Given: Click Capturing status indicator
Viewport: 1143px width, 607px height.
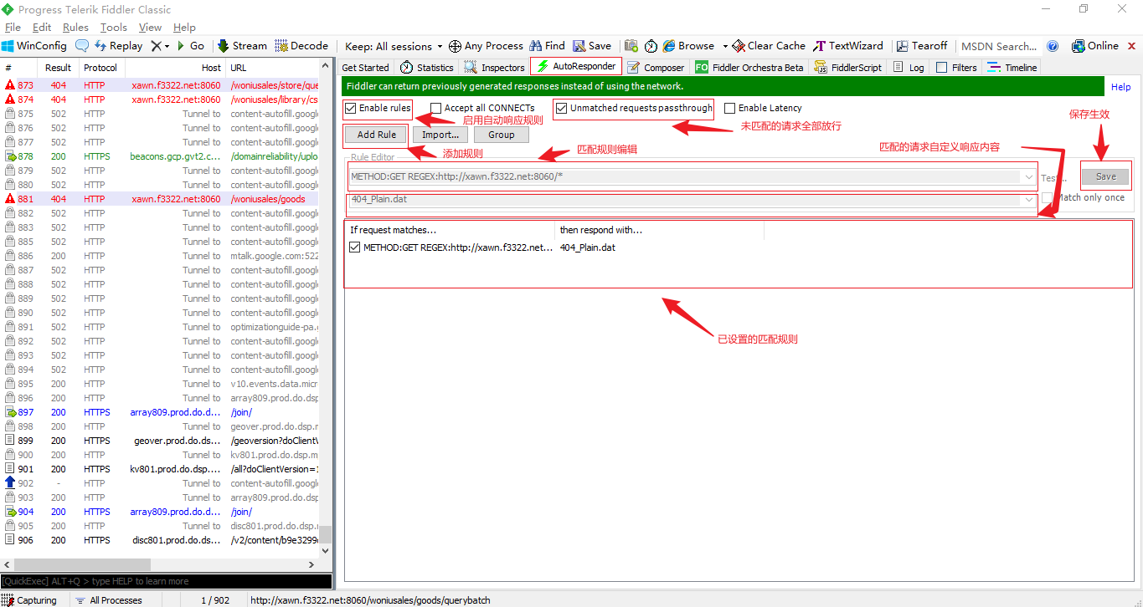Looking at the screenshot, I should click(30, 600).
